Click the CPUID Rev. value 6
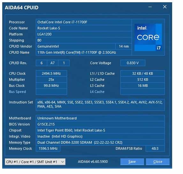The width and height of the screenshot is (183, 174). 42,63
